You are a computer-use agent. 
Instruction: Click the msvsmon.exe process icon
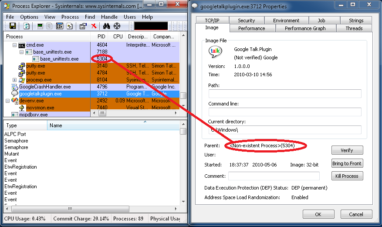pos(22,108)
